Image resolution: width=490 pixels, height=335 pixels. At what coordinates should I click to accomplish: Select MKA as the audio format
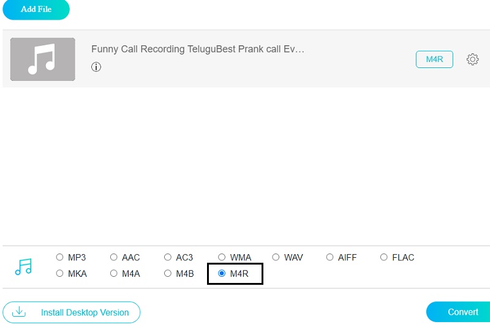tap(60, 274)
